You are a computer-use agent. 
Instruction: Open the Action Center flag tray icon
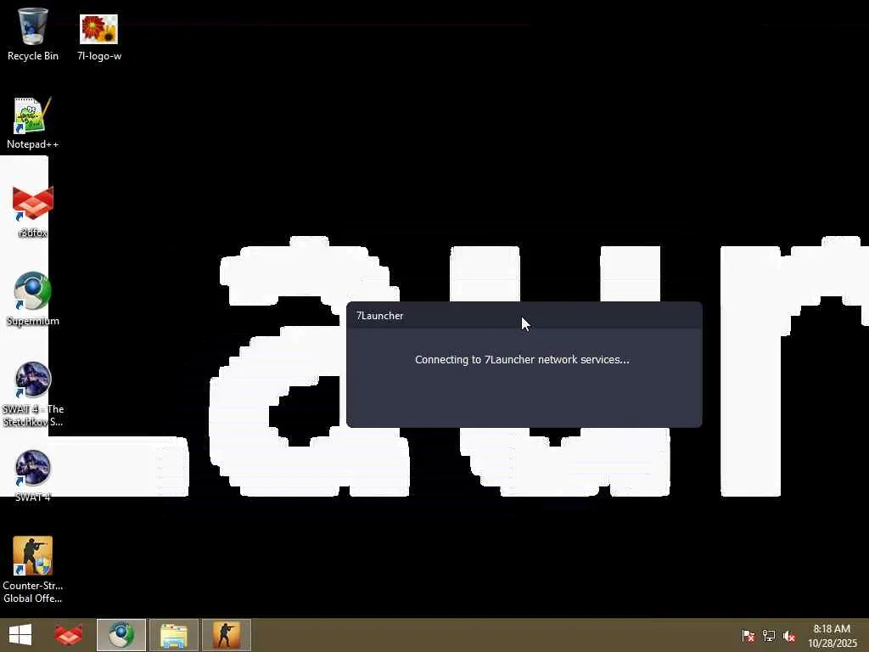(748, 636)
